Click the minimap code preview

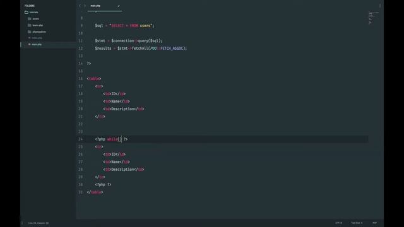(373, 18)
